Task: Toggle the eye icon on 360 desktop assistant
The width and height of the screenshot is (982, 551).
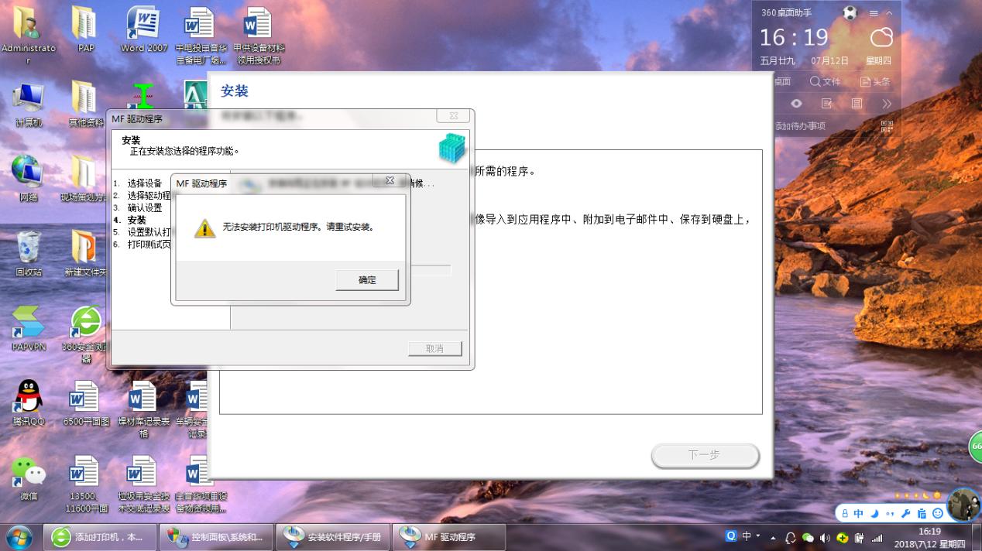Action: [795, 103]
